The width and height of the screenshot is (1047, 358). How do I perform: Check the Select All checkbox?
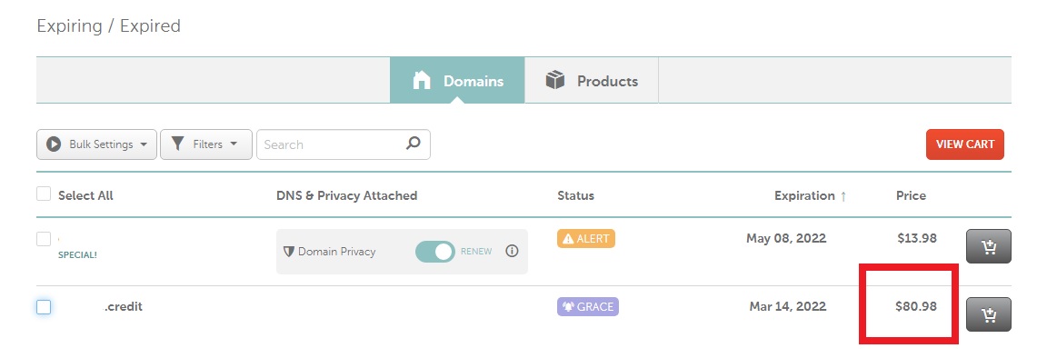44,194
